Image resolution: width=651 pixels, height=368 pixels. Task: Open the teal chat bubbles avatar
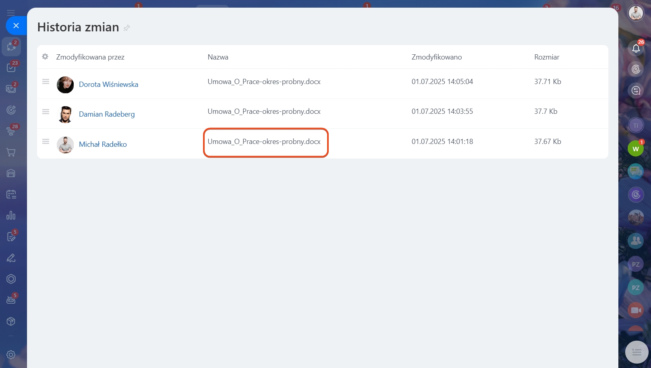[x=636, y=172]
